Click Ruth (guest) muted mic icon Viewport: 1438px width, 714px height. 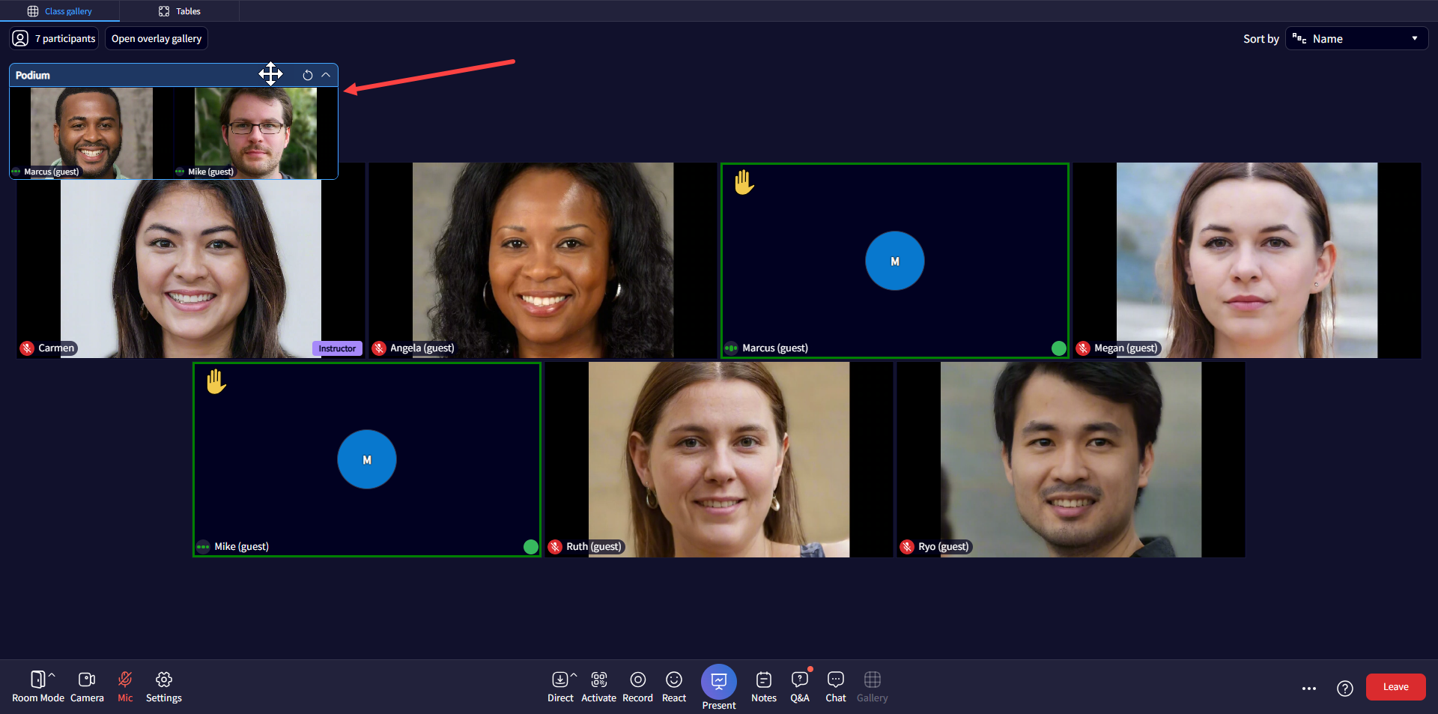point(555,547)
